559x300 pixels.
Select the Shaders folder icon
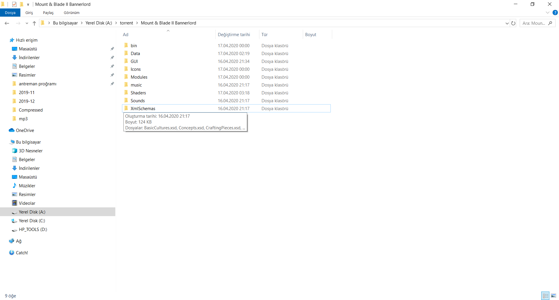click(x=126, y=93)
